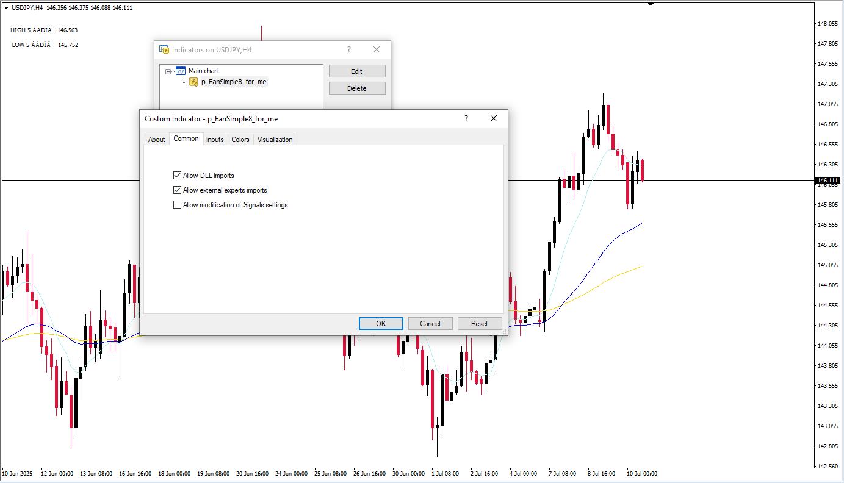
Task: Close the Custom Indicator dialog
Action: pyautogui.click(x=494, y=119)
